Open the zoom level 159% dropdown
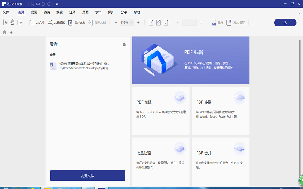The image size is (303, 189). point(127,23)
